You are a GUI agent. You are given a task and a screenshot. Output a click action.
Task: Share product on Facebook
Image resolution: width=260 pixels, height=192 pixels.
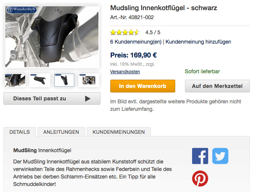[200, 156]
